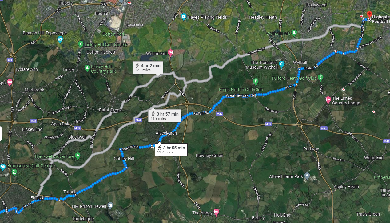This screenshot has height=223, width=390.
Task: Open The Limes Country Lodge hotel icon
Action: coord(328,100)
